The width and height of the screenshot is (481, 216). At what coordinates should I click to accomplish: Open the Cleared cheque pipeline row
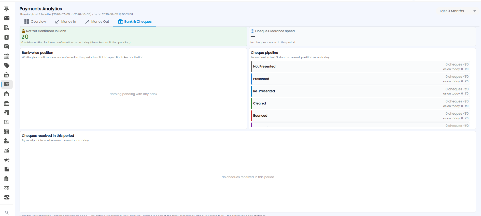tap(360, 103)
